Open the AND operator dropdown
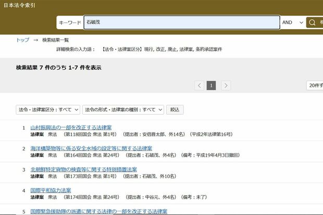The height and width of the screenshot is (215, 323). point(292,22)
